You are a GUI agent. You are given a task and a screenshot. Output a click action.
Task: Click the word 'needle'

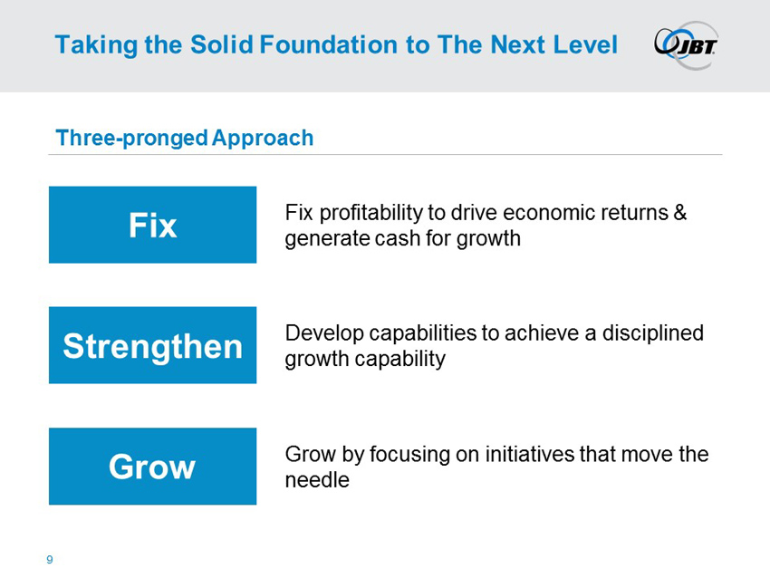coord(316,480)
